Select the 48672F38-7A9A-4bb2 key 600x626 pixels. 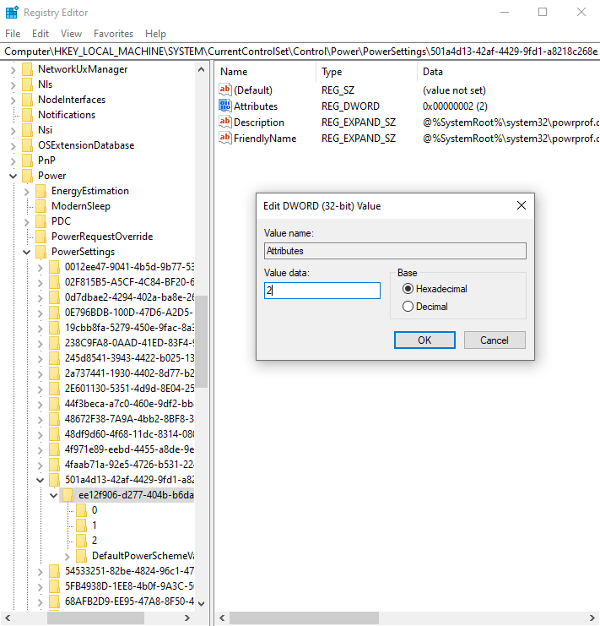click(x=130, y=419)
